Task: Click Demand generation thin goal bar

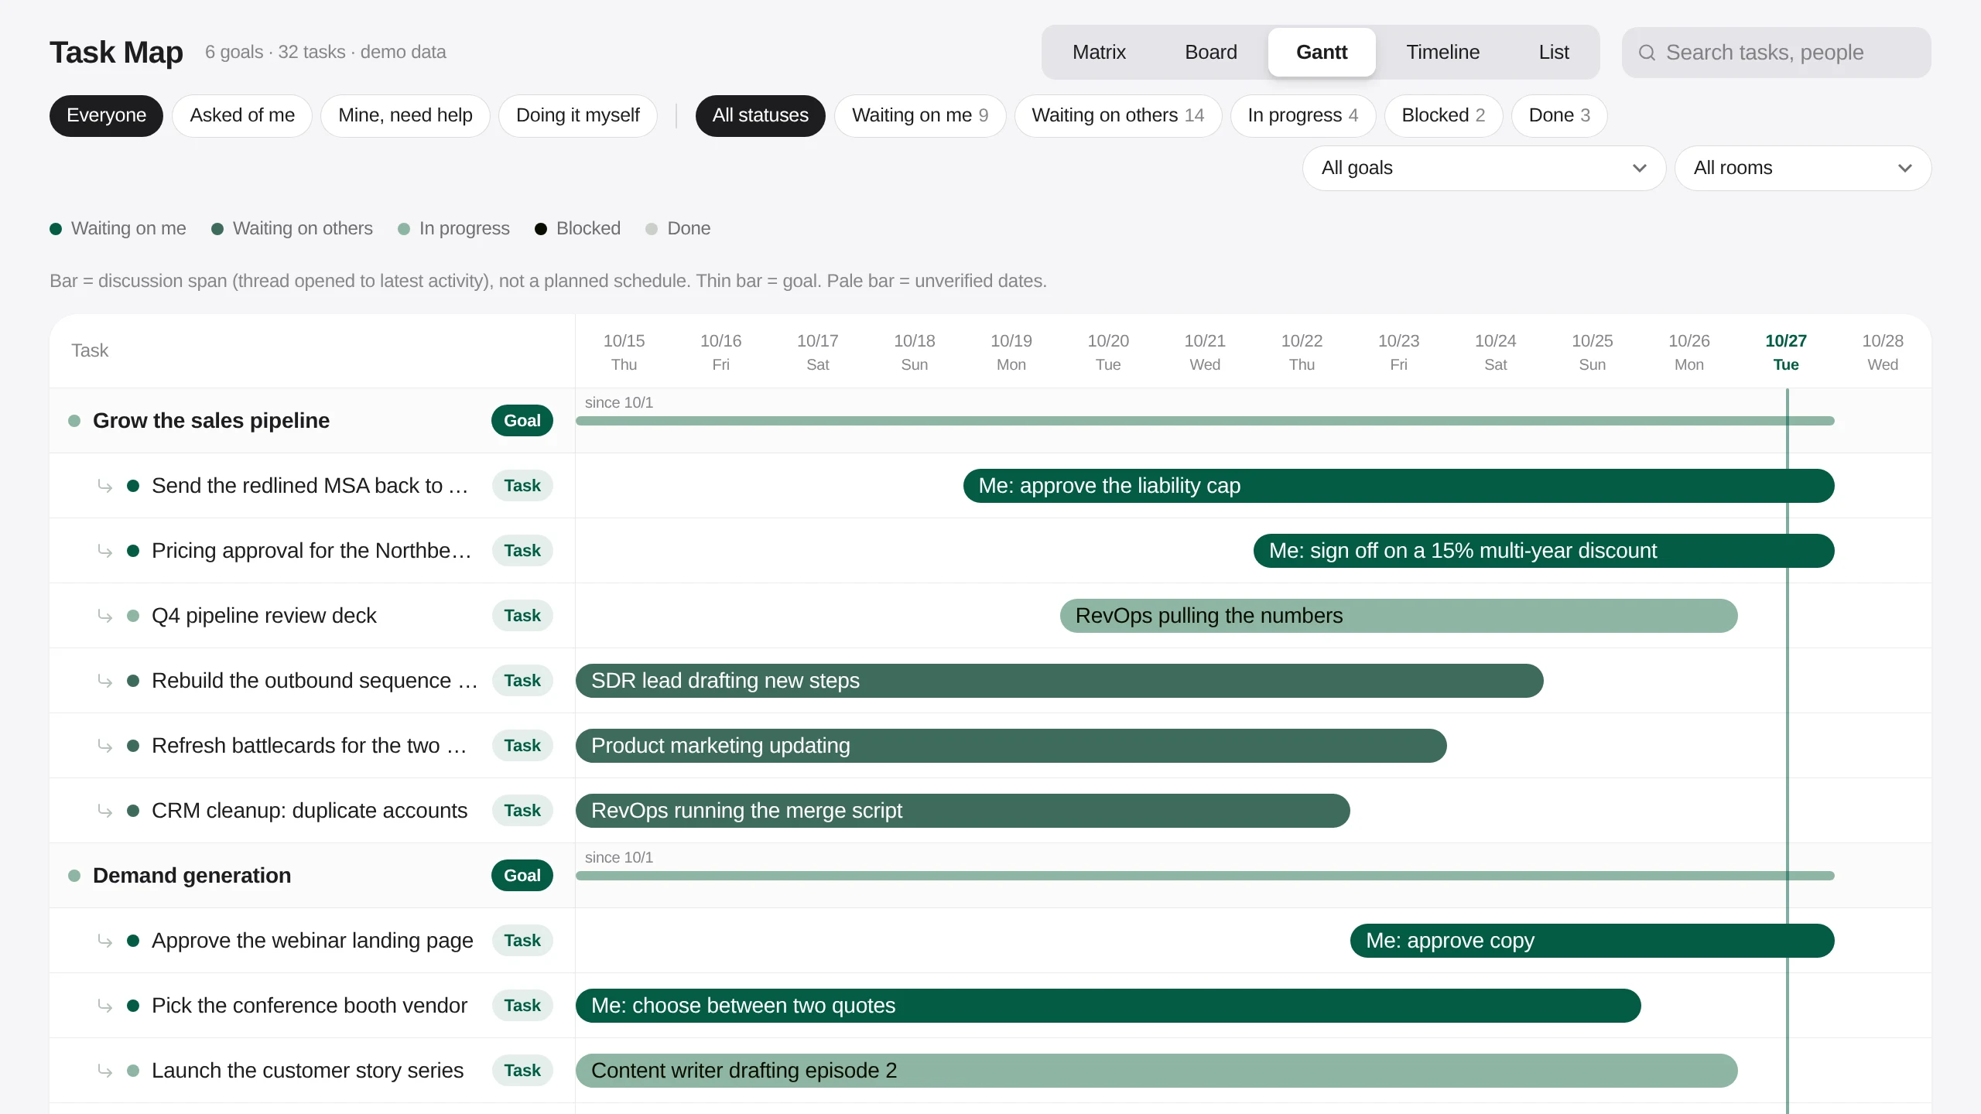Action: point(1205,876)
